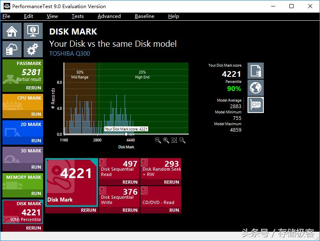Screen dimensions: 320x241
Task: Rerun the Disk Random Seek + RW test
Action: (x=171, y=182)
